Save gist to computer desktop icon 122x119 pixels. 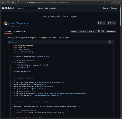tap(103, 31)
